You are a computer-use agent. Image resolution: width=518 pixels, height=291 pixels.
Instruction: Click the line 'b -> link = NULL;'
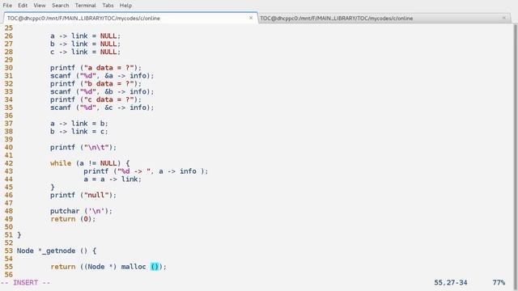(x=86, y=44)
